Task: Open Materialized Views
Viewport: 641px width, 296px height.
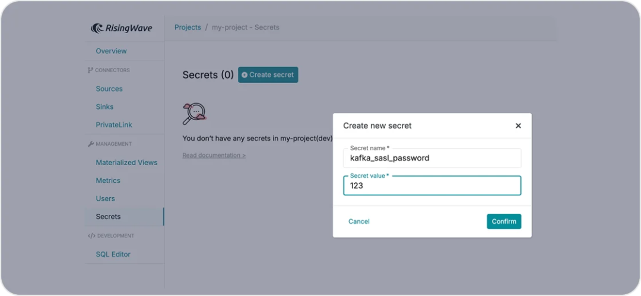Action: 126,162
